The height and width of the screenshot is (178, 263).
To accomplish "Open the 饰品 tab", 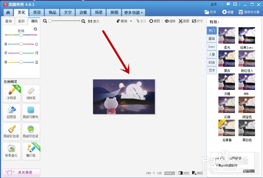I will [52, 13].
